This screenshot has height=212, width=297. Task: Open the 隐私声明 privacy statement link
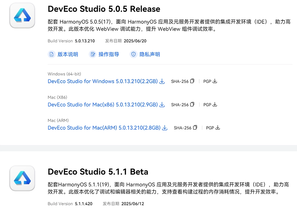click(x=150, y=54)
